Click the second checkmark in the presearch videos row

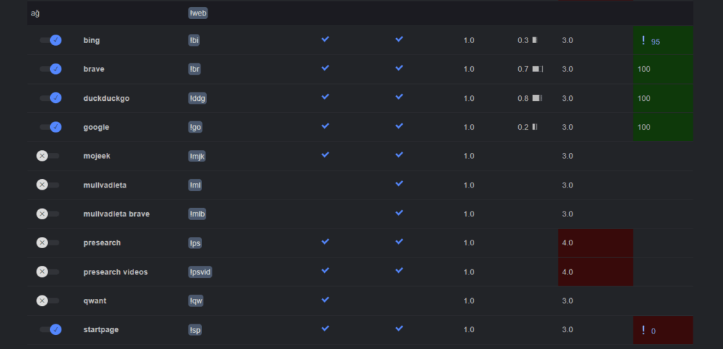coord(400,271)
